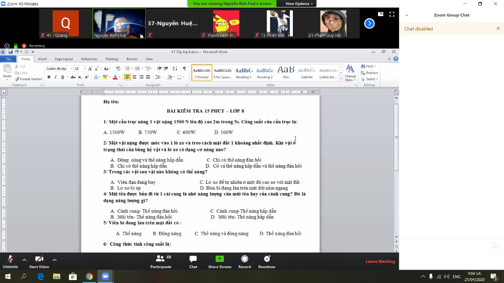Click Leave Meeting
Screen dimensions: 504x283
click(380, 261)
